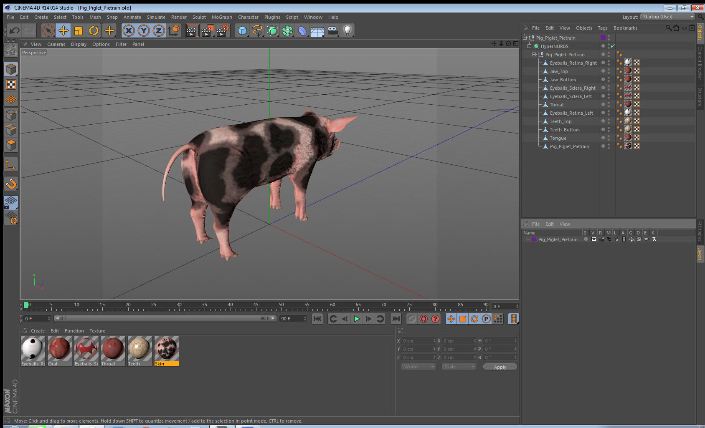Enable the Axis tool in left toolbar
The image size is (705, 428).
pyautogui.click(x=11, y=165)
